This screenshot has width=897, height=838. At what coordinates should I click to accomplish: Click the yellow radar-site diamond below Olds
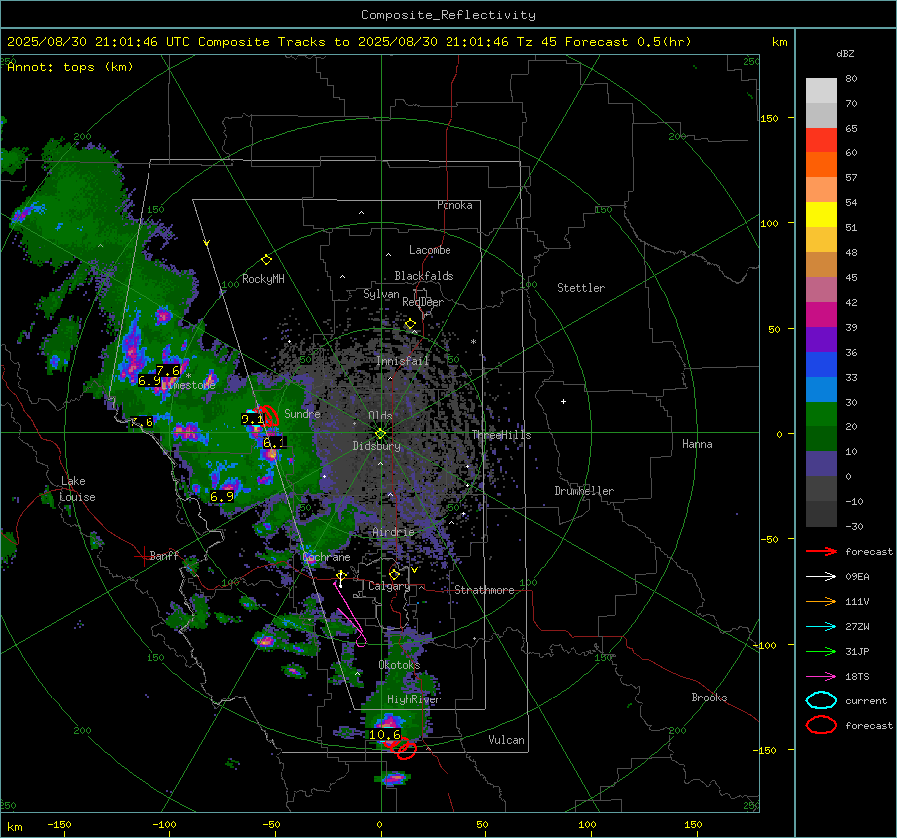coord(380,434)
